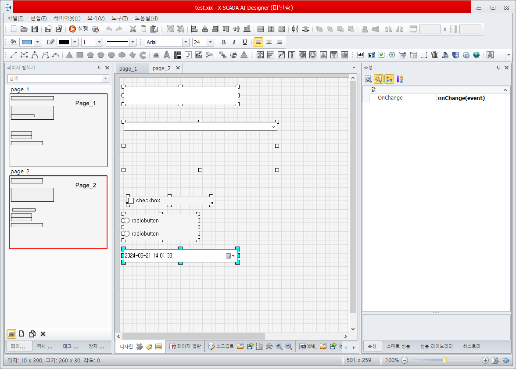
Task: Open file using folder toolbar icon
Action: [24, 29]
